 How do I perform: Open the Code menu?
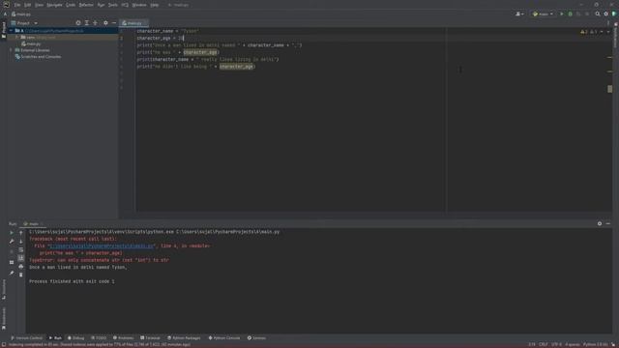tap(71, 5)
